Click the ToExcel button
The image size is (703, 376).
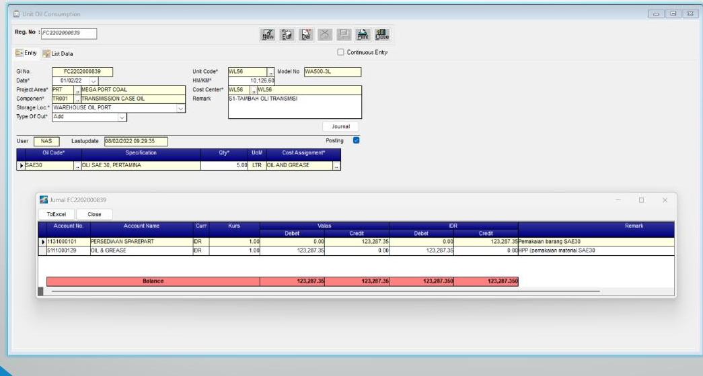pyautogui.click(x=57, y=214)
